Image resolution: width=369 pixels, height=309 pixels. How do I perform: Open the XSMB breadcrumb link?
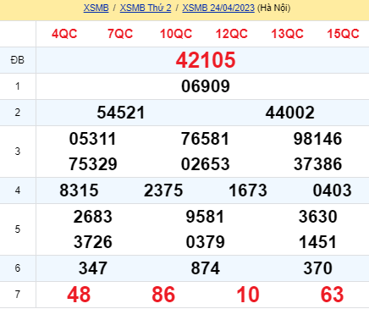pos(96,8)
